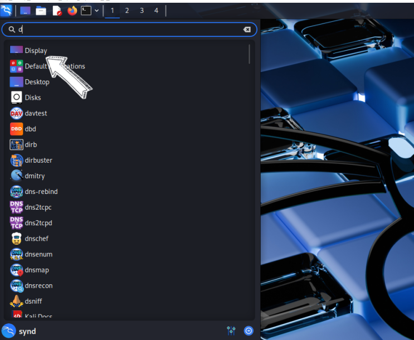Open settings manager sliders icon
Image resolution: width=414 pixels, height=340 pixels.
pyautogui.click(x=231, y=331)
